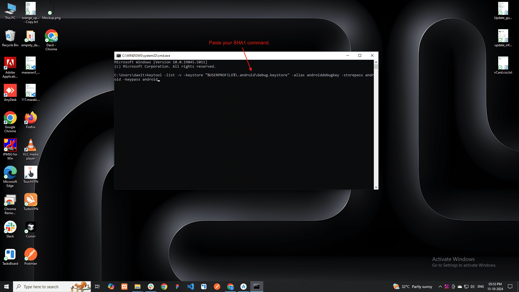Launch Android Studio from the taskbar
The image size is (519, 292).
click(244, 286)
